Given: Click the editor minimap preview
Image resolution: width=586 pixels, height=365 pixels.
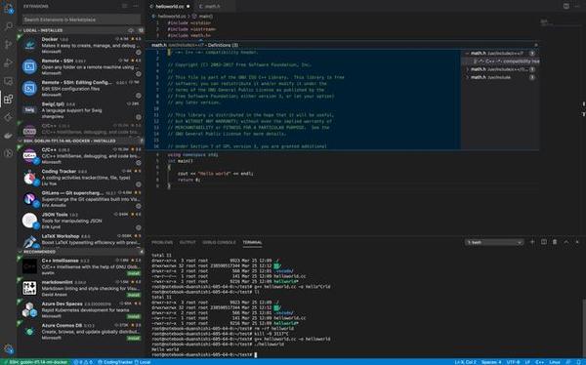Looking at the screenshot, I should coord(561,23).
